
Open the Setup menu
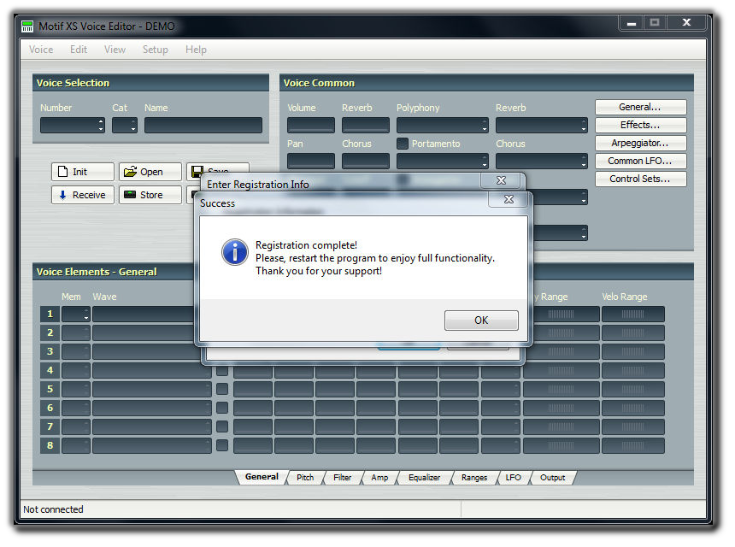click(x=156, y=50)
